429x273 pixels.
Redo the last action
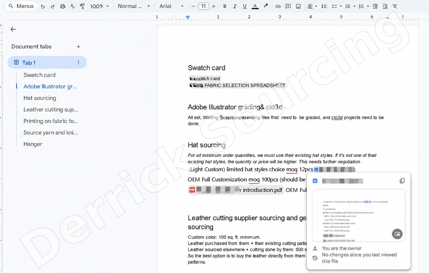point(53,6)
